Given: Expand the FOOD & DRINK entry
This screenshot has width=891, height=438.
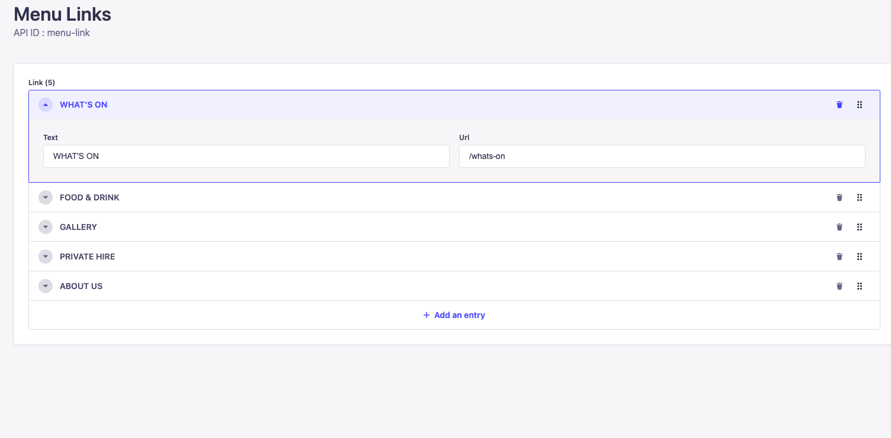Looking at the screenshot, I should [46, 197].
